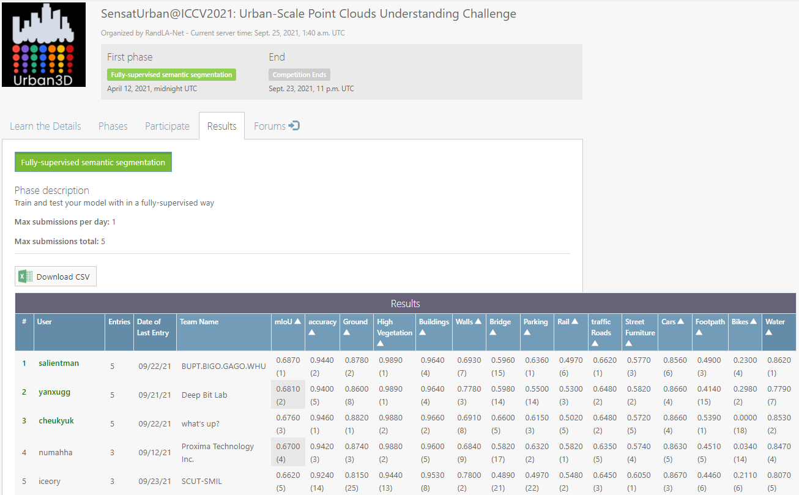Click the Team Name column header
This screenshot has height=495, width=799.
224,332
